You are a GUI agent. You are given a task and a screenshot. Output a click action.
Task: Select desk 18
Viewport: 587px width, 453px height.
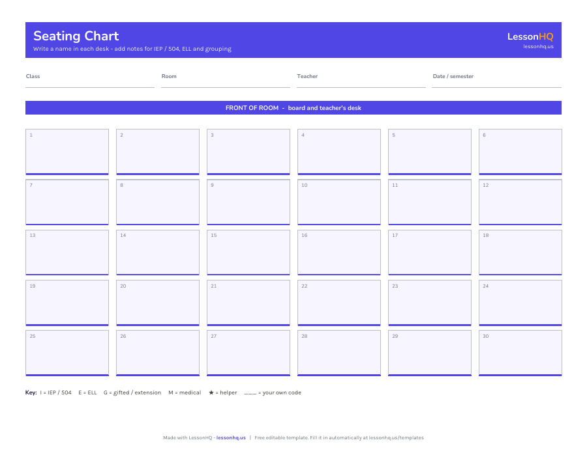tap(520, 253)
